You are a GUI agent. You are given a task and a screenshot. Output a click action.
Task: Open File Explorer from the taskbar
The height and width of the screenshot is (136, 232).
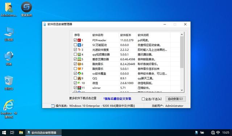pos(21,133)
